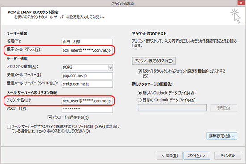The height and width of the screenshot is (164, 246).
Task: Open 詳細設定 advanced settings
Action: [x=221, y=136]
